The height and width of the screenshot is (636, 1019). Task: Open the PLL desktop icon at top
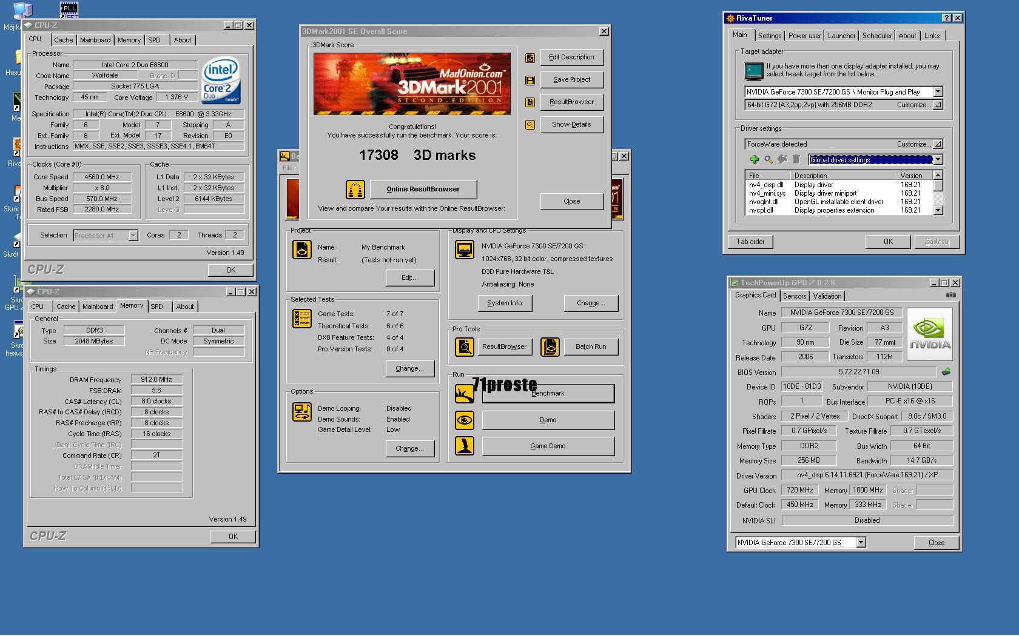click(x=69, y=10)
